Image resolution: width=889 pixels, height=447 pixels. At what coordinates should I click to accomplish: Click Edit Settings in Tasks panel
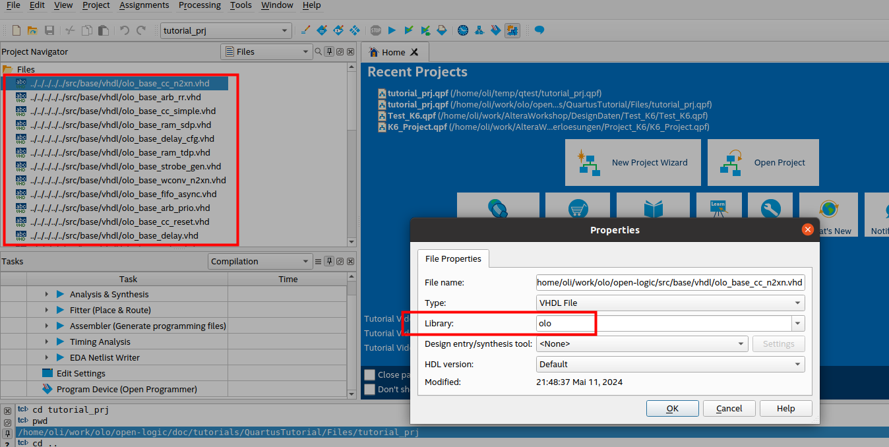point(80,373)
